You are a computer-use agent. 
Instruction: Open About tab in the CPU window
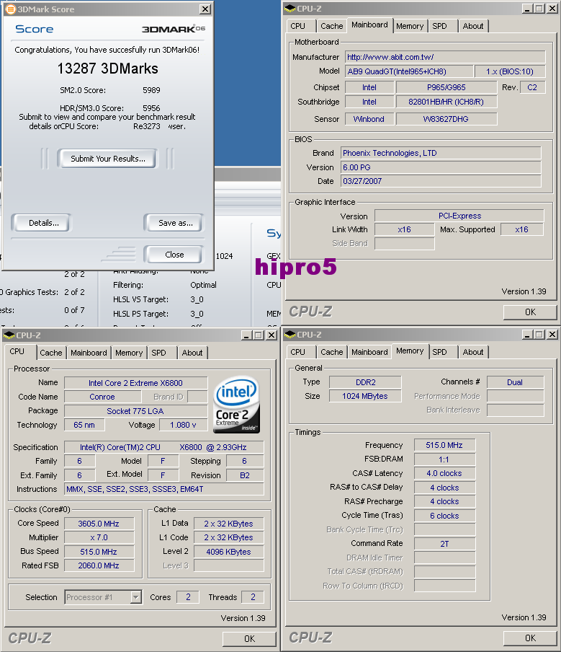click(x=192, y=353)
